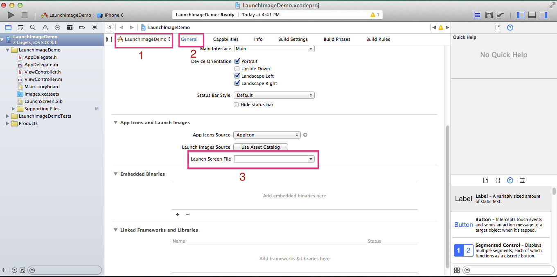The height and width of the screenshot is (277, 557).
Task: Go forward in editor history
Action: (131, 27)
